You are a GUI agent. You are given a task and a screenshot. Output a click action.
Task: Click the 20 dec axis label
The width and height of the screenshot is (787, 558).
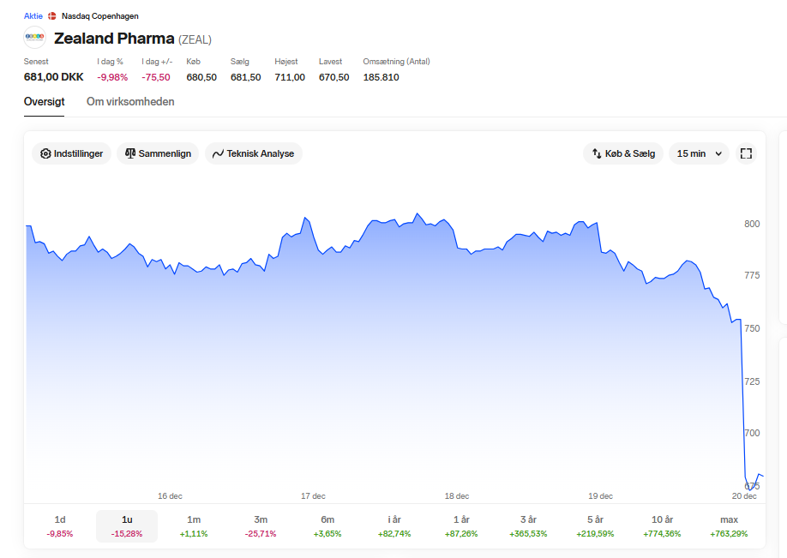pyautogui.click(x=744, y=495)
